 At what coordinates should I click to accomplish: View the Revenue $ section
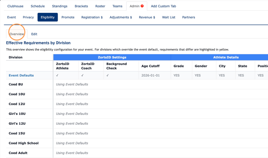coord(147,17)
